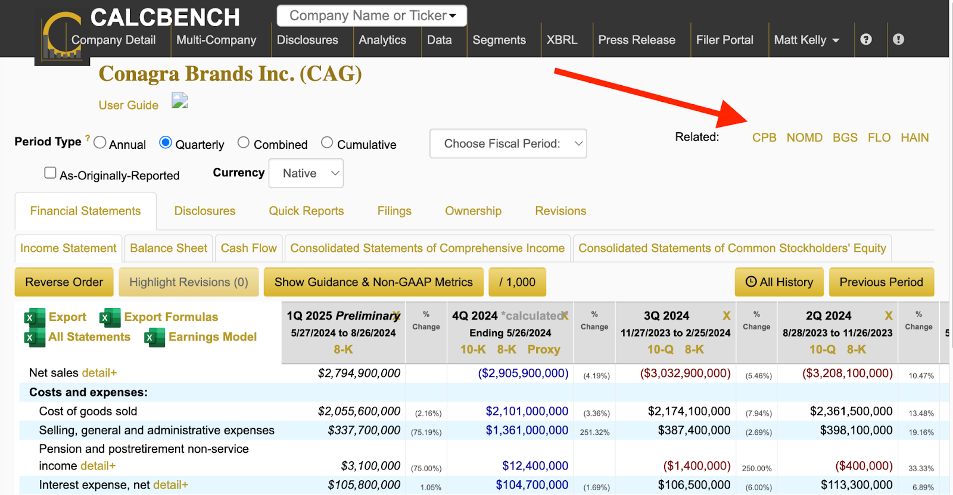This screenshot has height=495, width=953.
Task: Open related company BGS
Action: click(x=845, y=138)
